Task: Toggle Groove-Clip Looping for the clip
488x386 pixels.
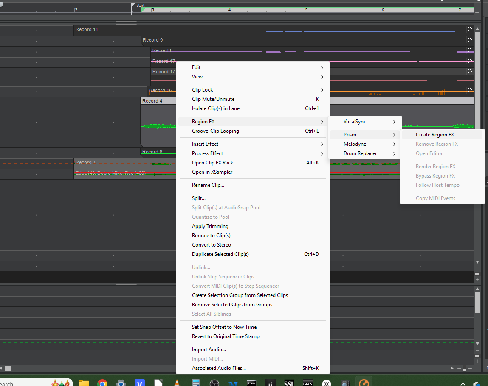Action: coord(215,131)
